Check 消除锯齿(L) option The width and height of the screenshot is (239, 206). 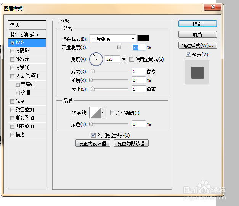112,113
